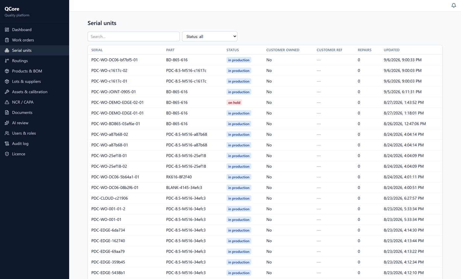The image size is (461, 279).
Task: Click the on hold status badge
Action: (x=234, y=103)
